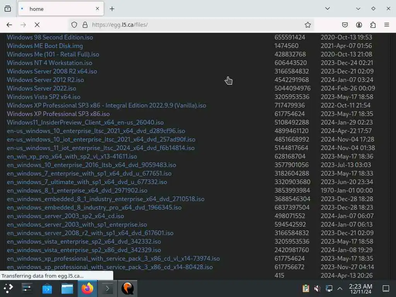Bookmark this page with star
The image size is (396, 297).
(x=307, y=25)
